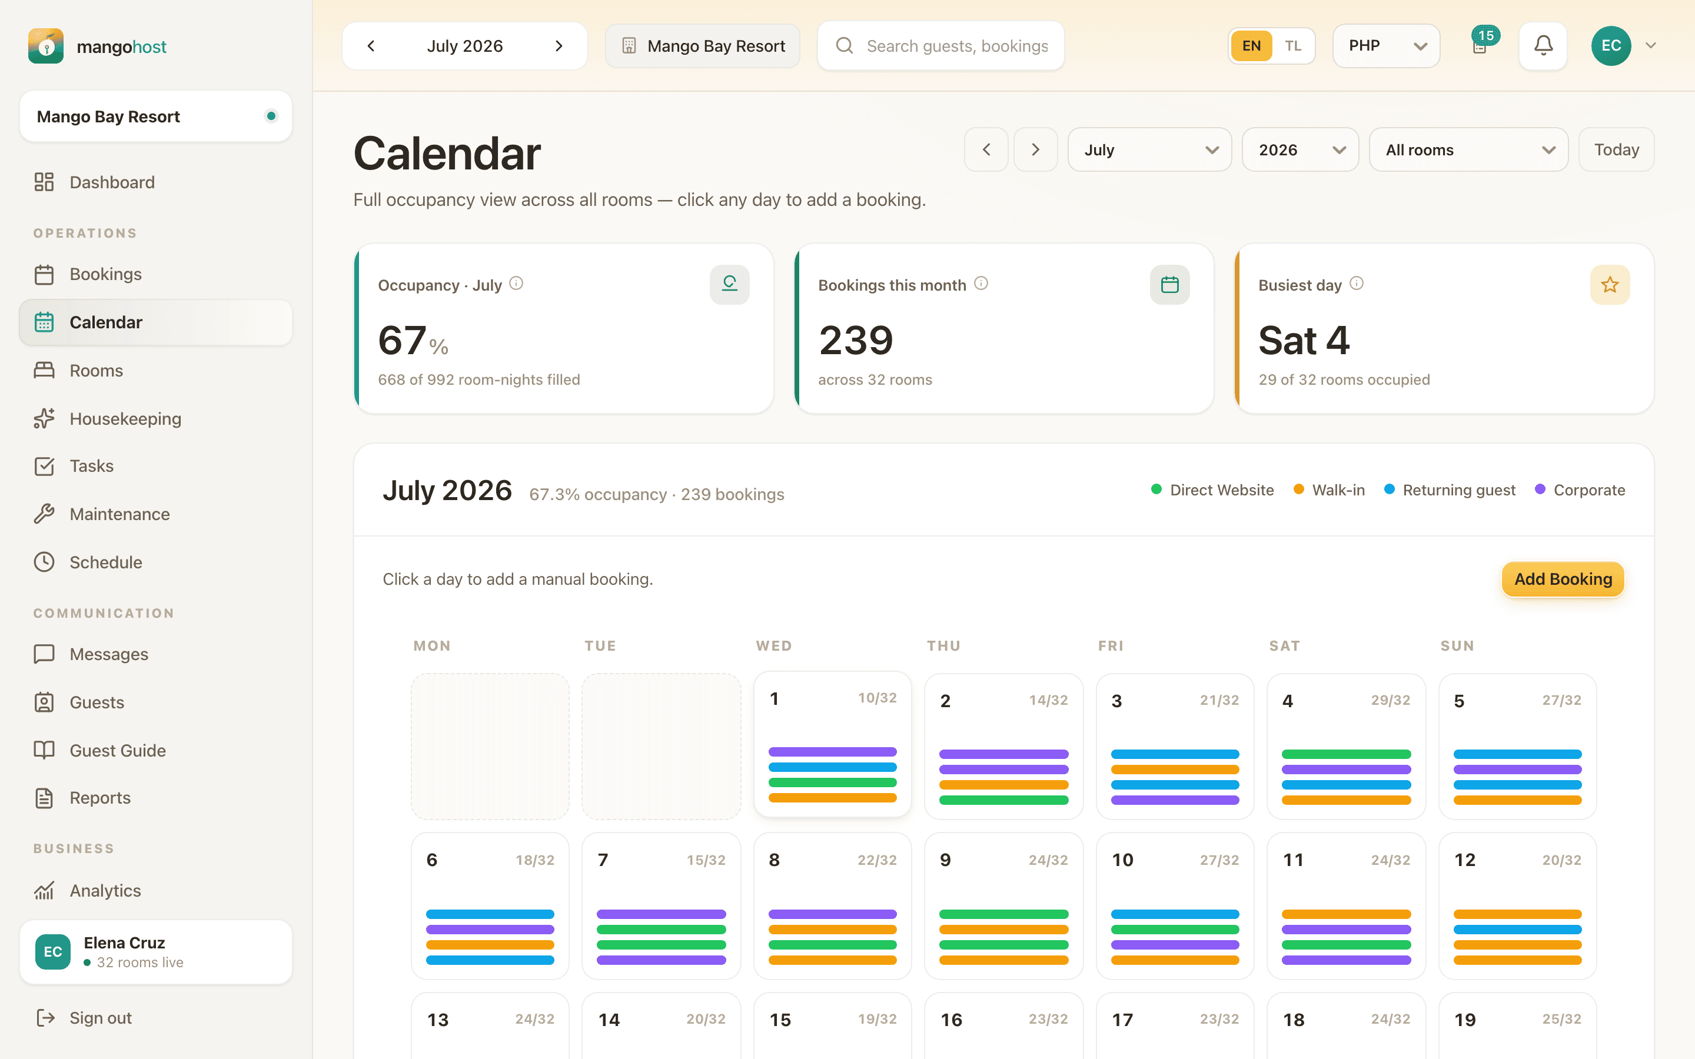Click the search guests, bookings field
The height and width of the screenshot is (1059, 1695).
[940, 45]
